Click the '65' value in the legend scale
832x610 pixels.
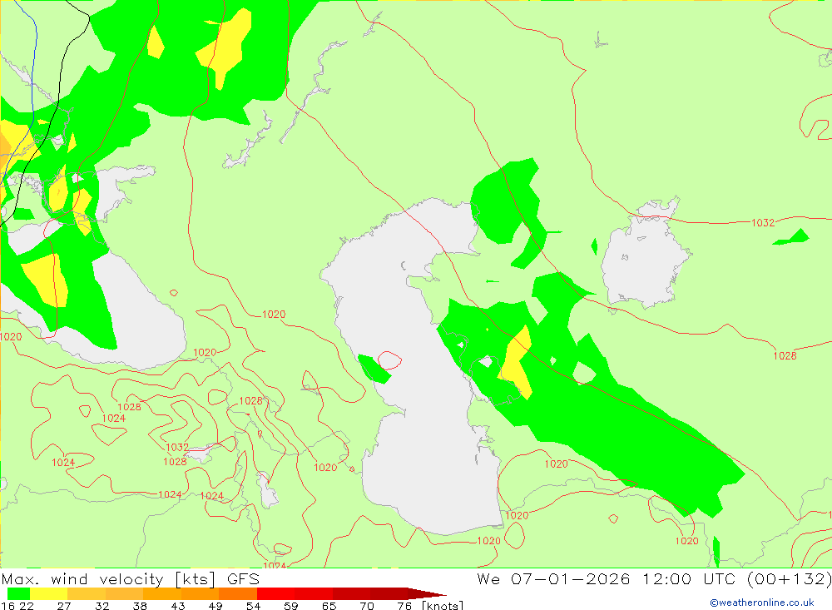point(329,606)
